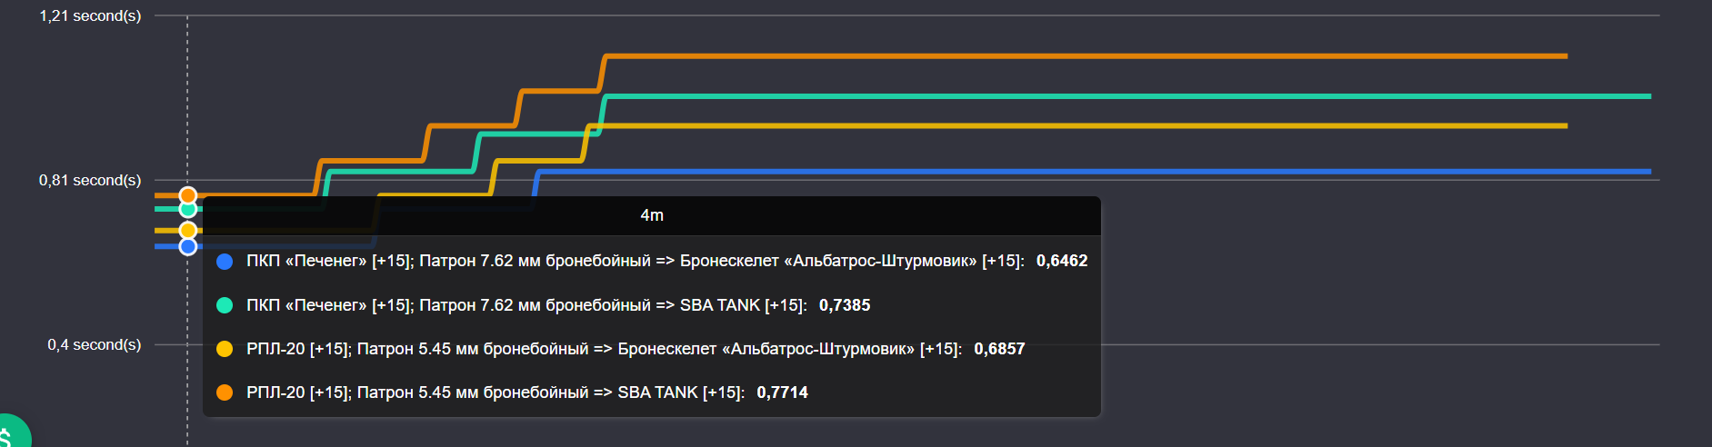Click the yellow legend dot in the tooltip
The width and height of the screenshot is (1712, 447).
225,349
